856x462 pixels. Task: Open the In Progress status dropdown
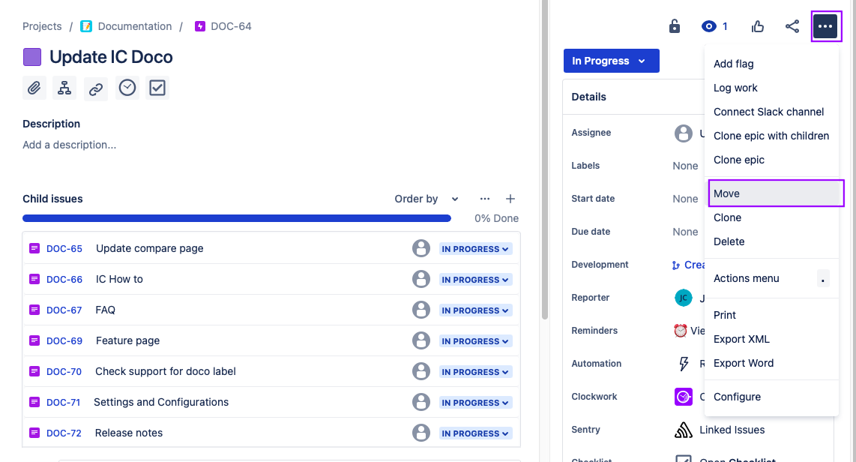(611, 61)
